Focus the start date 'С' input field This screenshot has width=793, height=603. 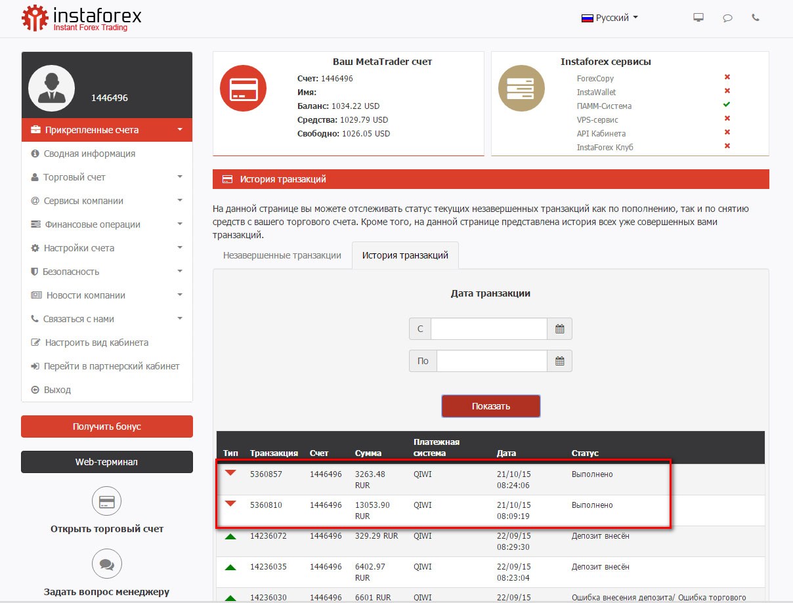pos(489,329)
